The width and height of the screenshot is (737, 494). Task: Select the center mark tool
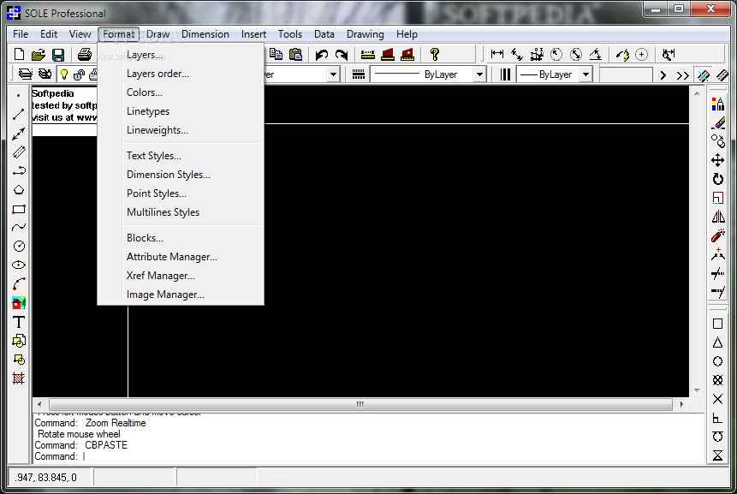click(642, 55)
